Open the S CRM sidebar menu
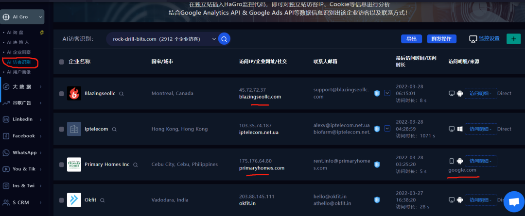Image resolution: width=525 pixels, height=216 pixels. pos(22,202)
